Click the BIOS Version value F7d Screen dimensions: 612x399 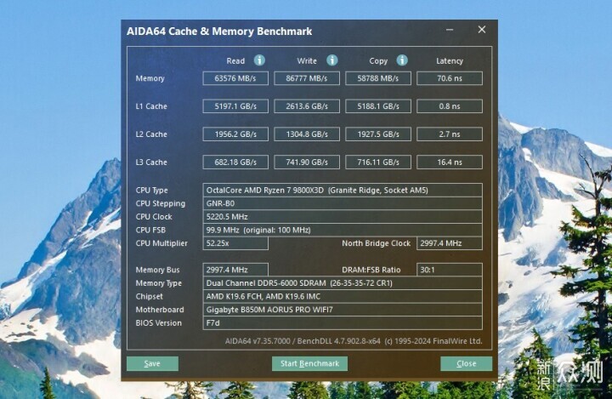[x=343, y=322]
